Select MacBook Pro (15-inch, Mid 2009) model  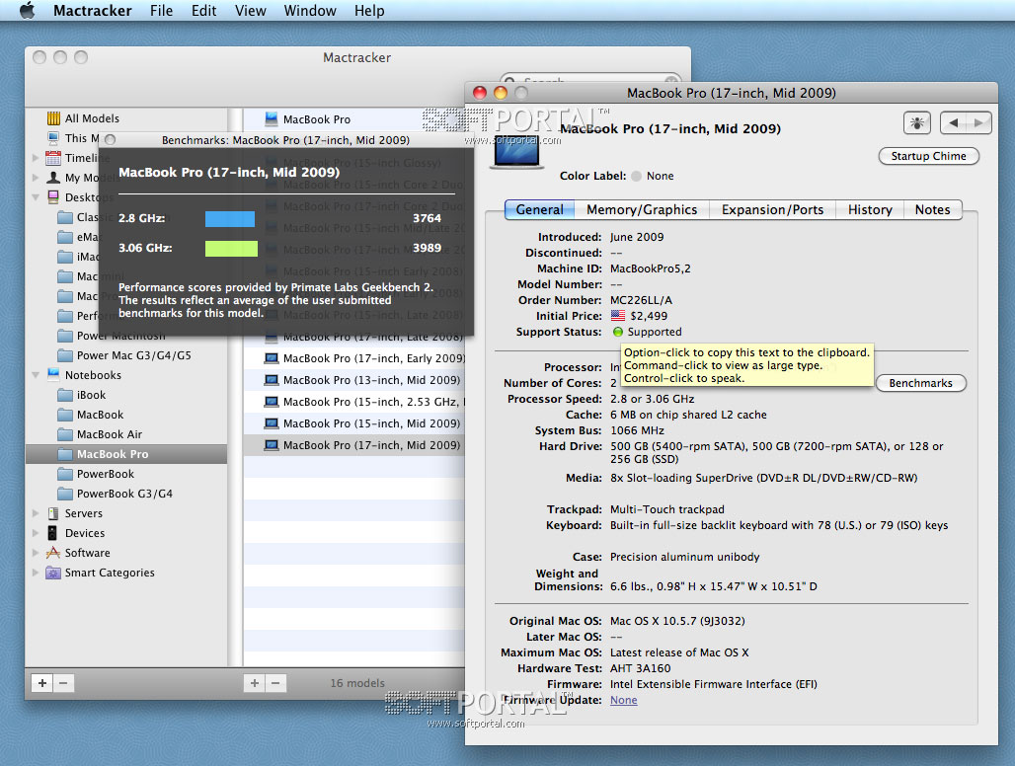click(x=354, y=423)
